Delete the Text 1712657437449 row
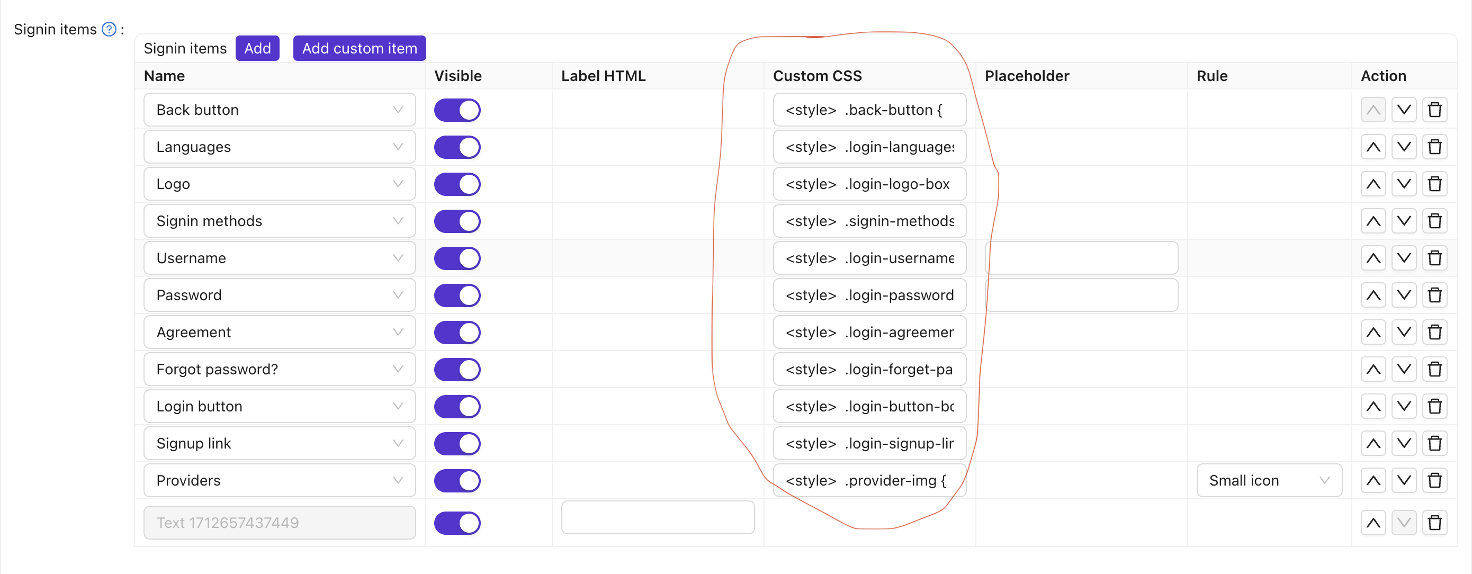Screen dimensions: 1472x574 (1434, 523)
